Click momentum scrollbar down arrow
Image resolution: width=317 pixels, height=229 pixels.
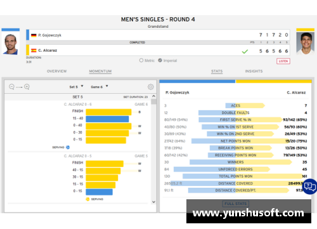tap(153, 202)
